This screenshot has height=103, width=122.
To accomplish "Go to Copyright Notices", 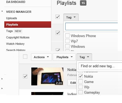I will coord(18,37).
